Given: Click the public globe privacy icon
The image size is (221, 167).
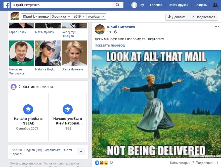Looking at the screenshot, I should click(x=116, y=32).
